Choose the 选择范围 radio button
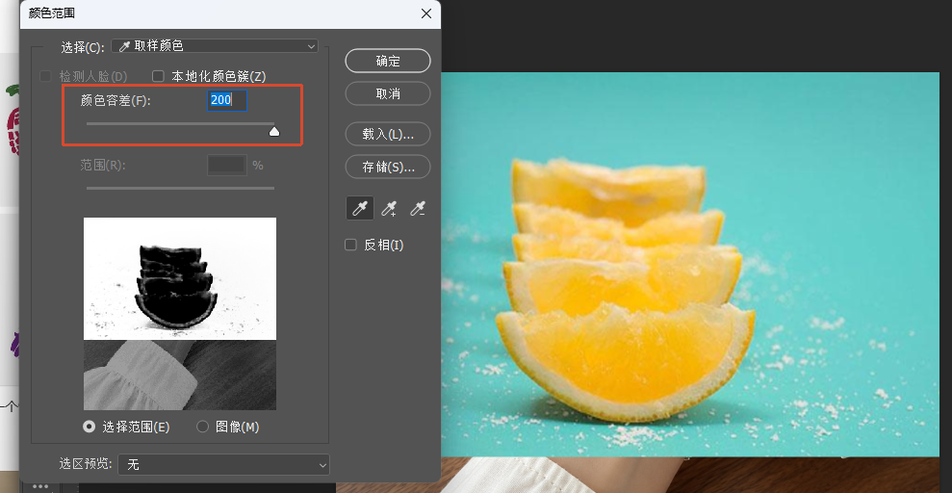Viewport: 952px width, 493px height. click(90, 427)
